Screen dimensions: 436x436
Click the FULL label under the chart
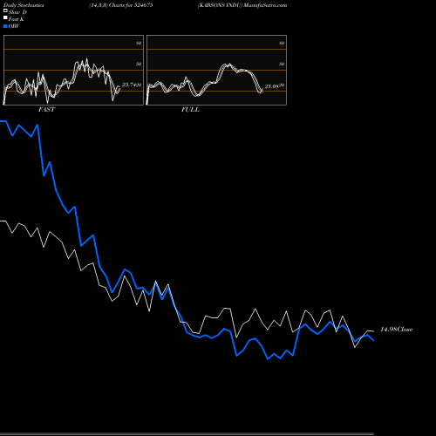tap(190, 110)
